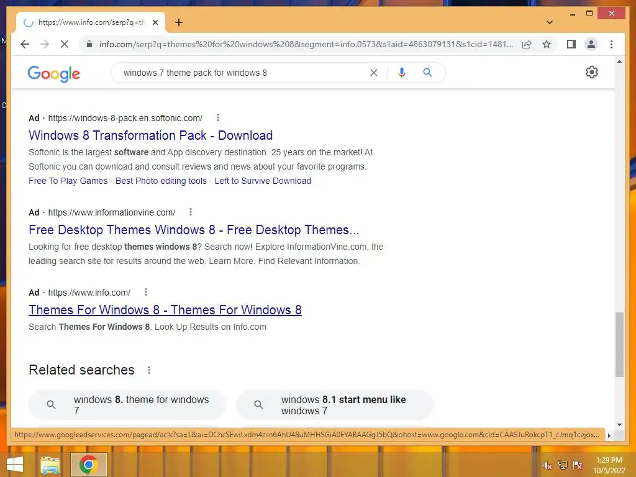The image size is (636, 477).
Task: Clear the search box text
Action: pos(373,73)
